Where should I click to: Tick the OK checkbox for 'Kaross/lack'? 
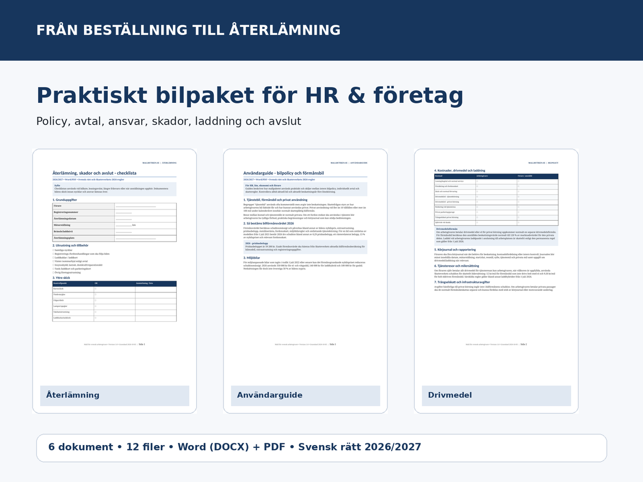pyautogui.click(x=95, y=289)
